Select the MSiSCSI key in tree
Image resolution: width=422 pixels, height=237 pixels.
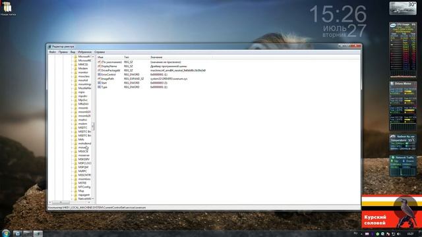[83, 151]
